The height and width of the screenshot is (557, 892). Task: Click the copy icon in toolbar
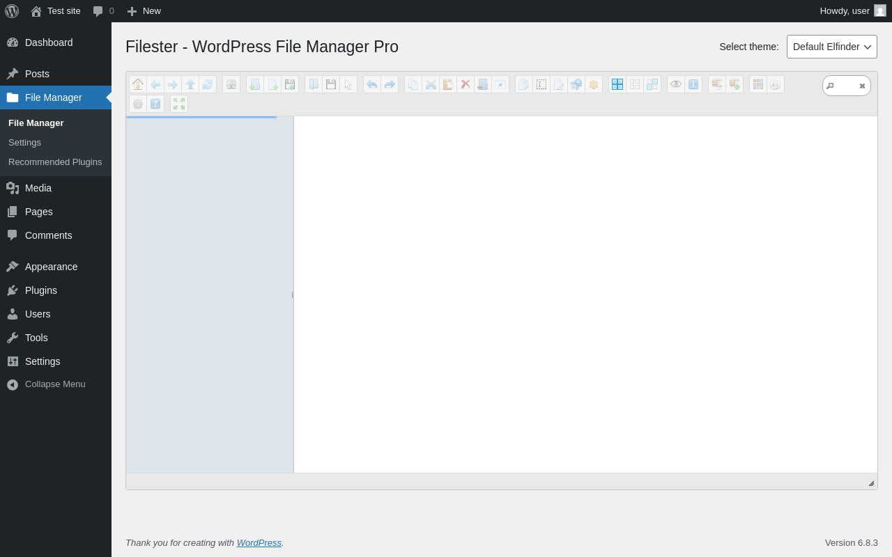click(413, 84)
